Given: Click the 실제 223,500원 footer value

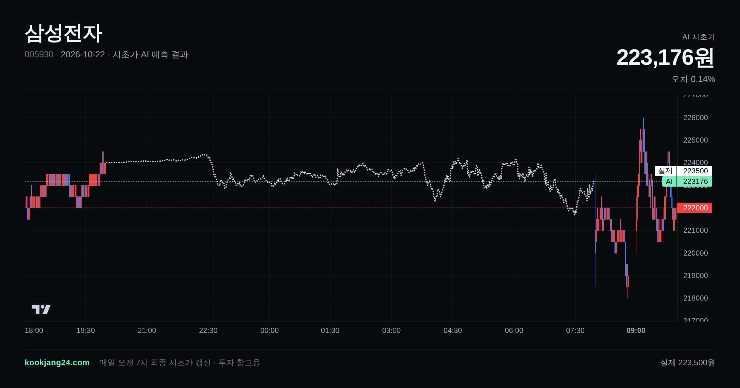Looking at the screenshot, I should (x=688, y=362).
